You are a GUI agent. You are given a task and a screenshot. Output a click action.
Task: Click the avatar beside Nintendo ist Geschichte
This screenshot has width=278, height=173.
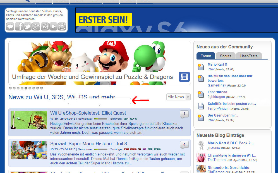201,169
